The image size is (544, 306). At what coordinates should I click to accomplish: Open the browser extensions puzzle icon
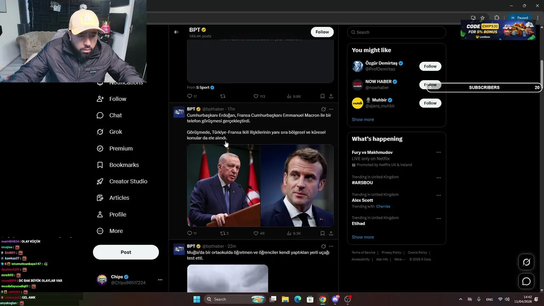tap(496, 18)
